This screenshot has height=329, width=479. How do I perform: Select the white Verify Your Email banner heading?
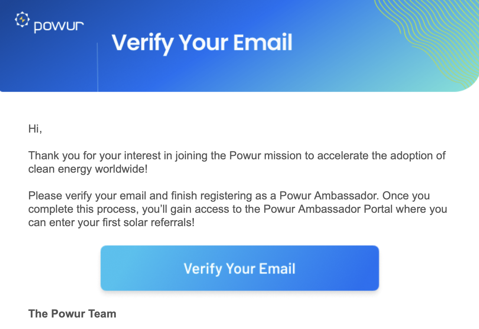202,43
